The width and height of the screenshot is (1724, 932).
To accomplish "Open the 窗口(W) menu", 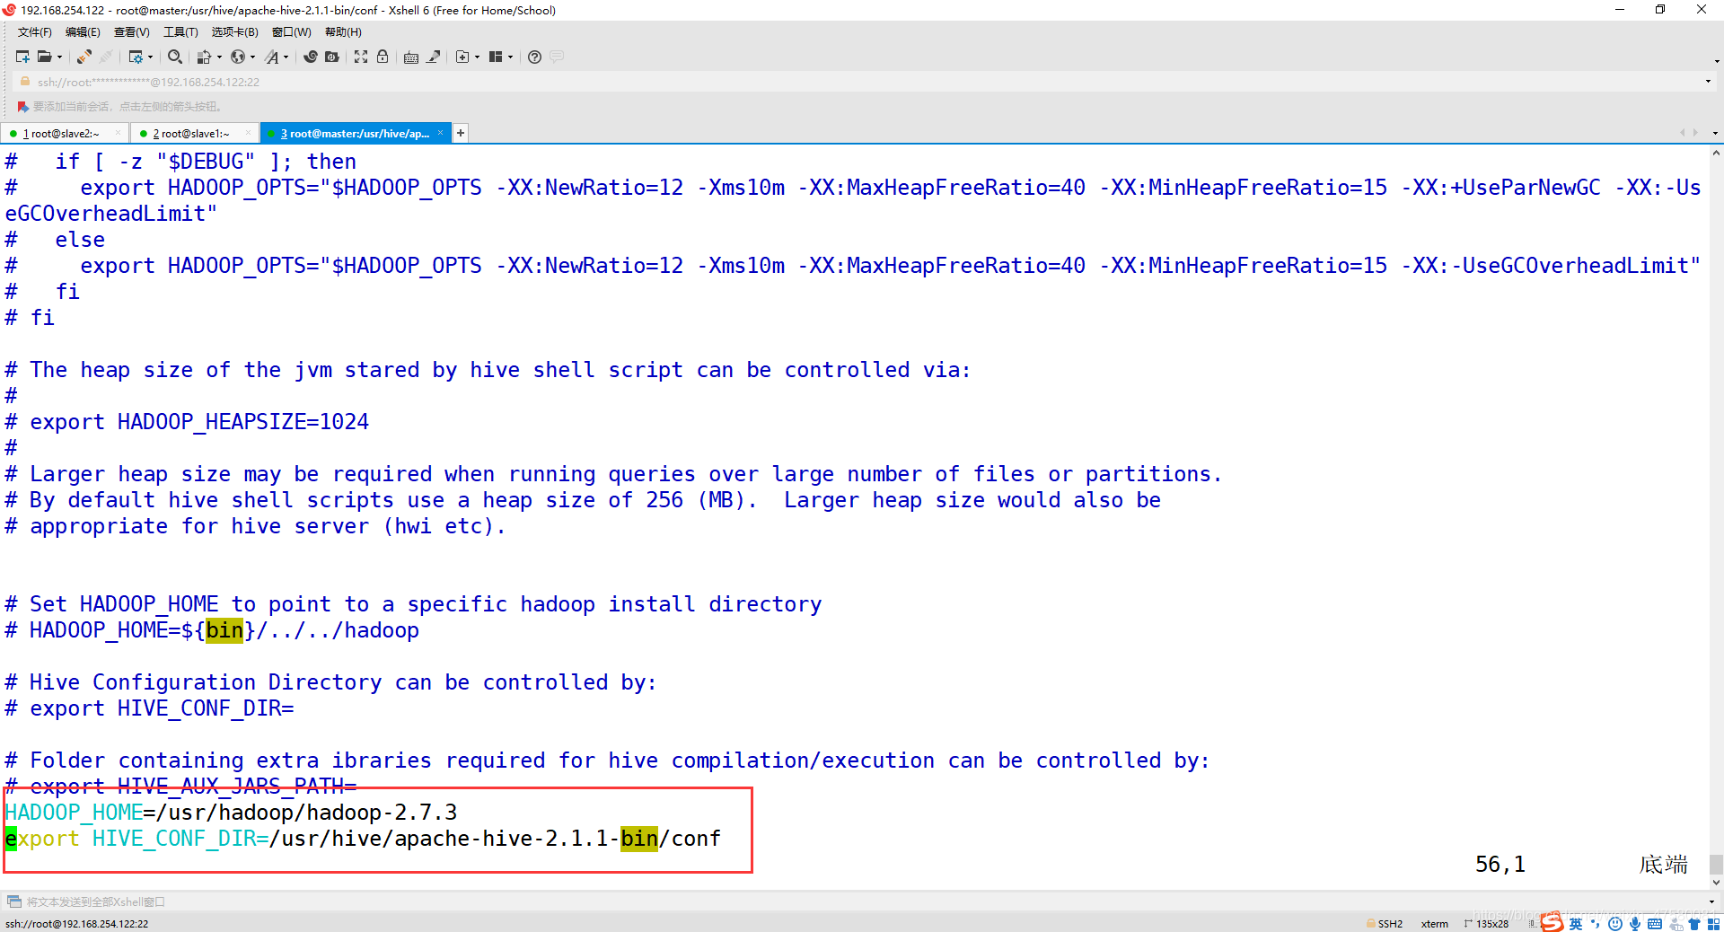I will point(291,32).
